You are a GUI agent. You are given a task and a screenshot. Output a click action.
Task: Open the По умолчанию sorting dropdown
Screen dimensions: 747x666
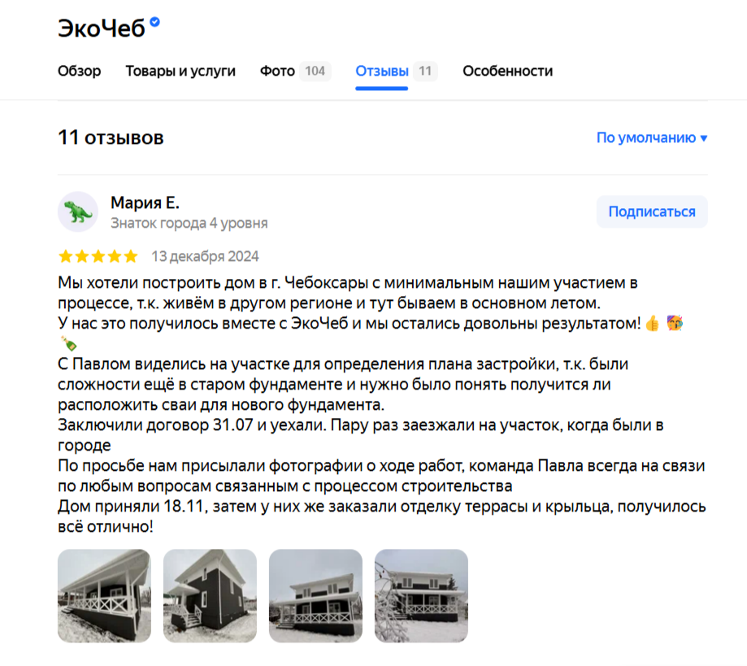click(x=652, y=137)
